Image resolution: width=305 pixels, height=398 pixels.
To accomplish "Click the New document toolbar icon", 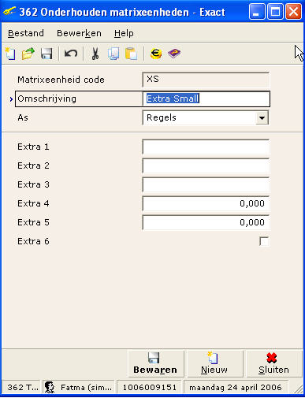I will [x=10, y=54].
